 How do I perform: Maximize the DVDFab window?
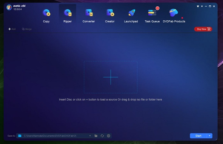210,6
